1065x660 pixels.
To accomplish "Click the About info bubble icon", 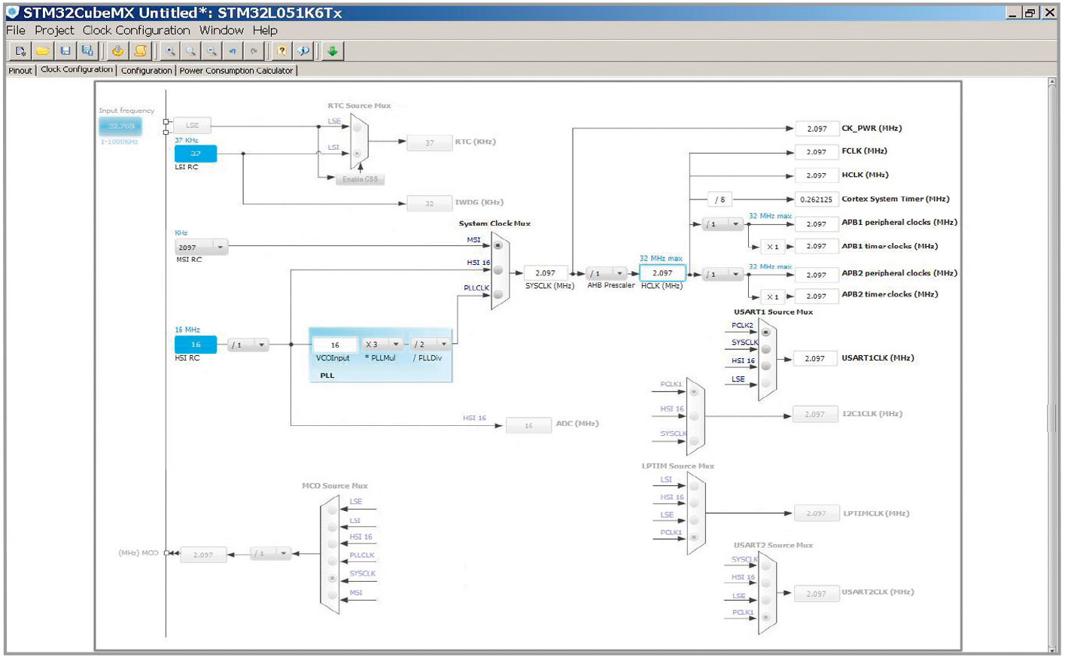I will coord(303,51).
